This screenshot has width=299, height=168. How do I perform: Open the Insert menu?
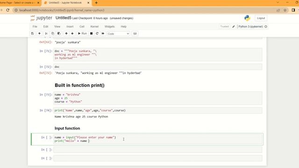pyautogui.click(x=70, y=27)
